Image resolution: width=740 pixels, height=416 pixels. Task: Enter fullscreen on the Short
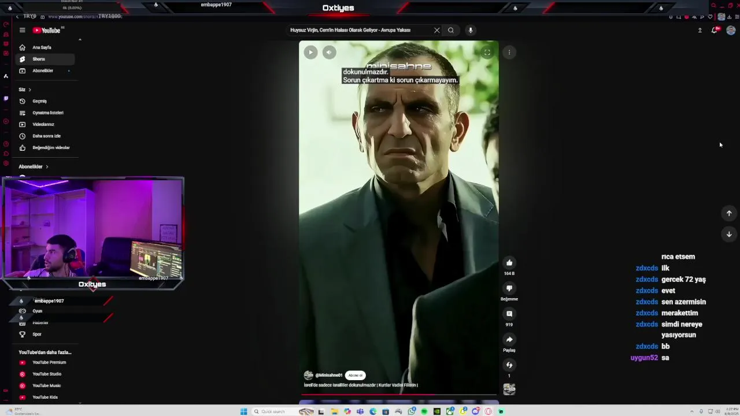tap(487, 52)
